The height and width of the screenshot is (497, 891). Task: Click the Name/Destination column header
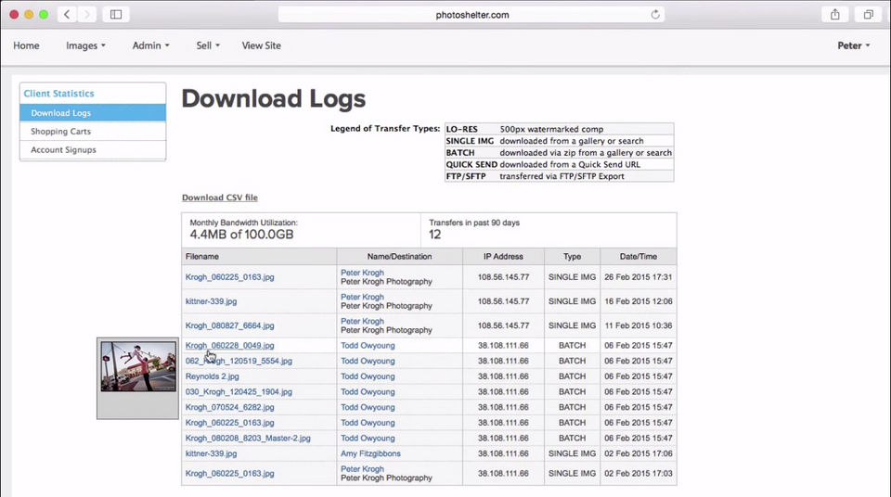point(399,257)
